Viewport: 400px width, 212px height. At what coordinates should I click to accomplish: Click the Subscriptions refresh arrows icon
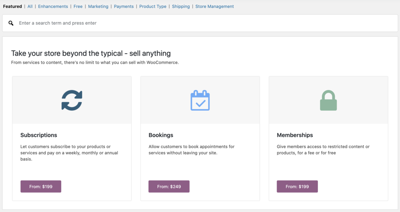pos(72,101)
